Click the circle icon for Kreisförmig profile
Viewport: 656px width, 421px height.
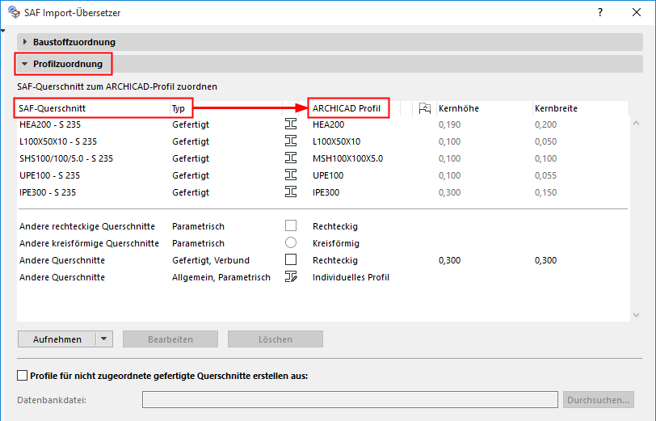click(291, 242)
